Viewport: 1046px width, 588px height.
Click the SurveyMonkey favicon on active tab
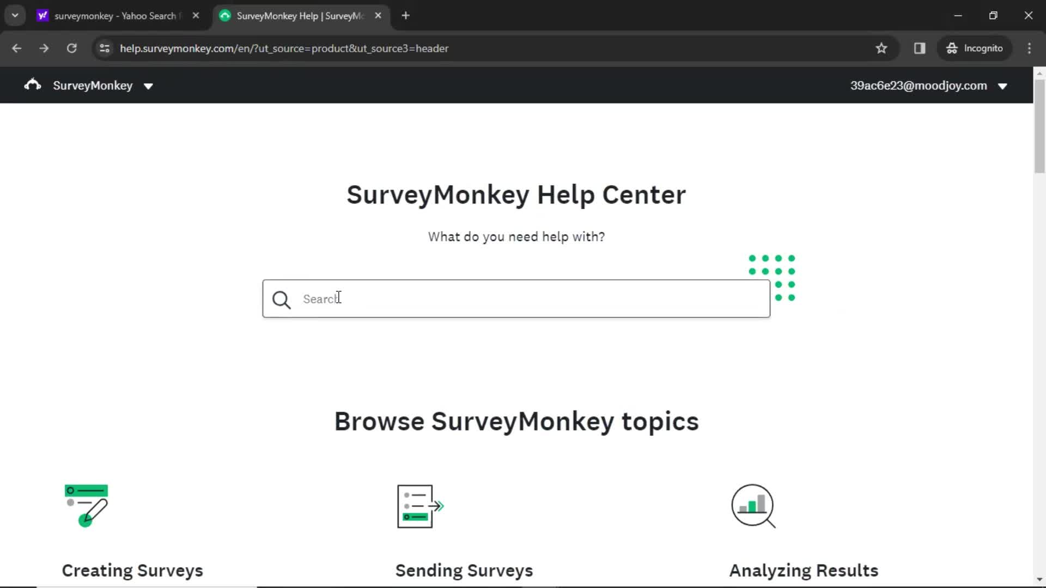[225, 16]
